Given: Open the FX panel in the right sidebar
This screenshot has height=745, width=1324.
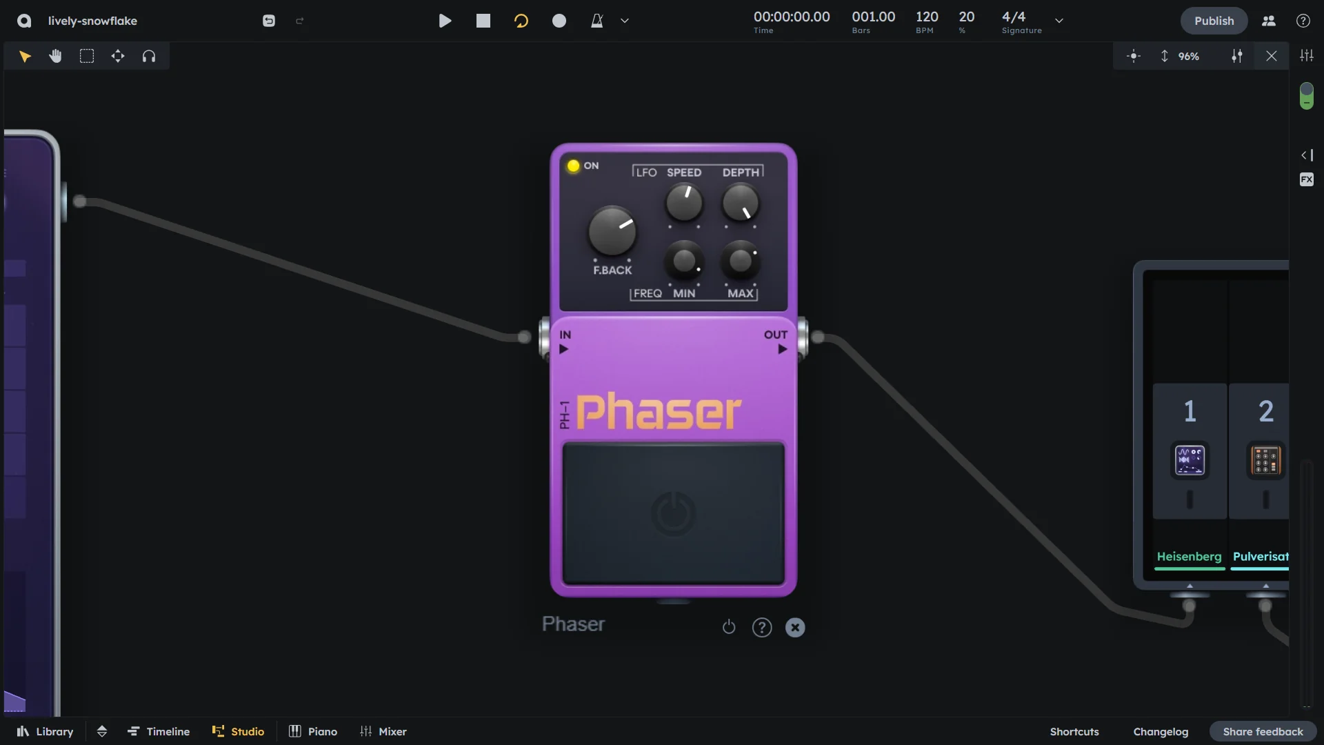Looking at the screenshot, I should [x=1306, y=179].
